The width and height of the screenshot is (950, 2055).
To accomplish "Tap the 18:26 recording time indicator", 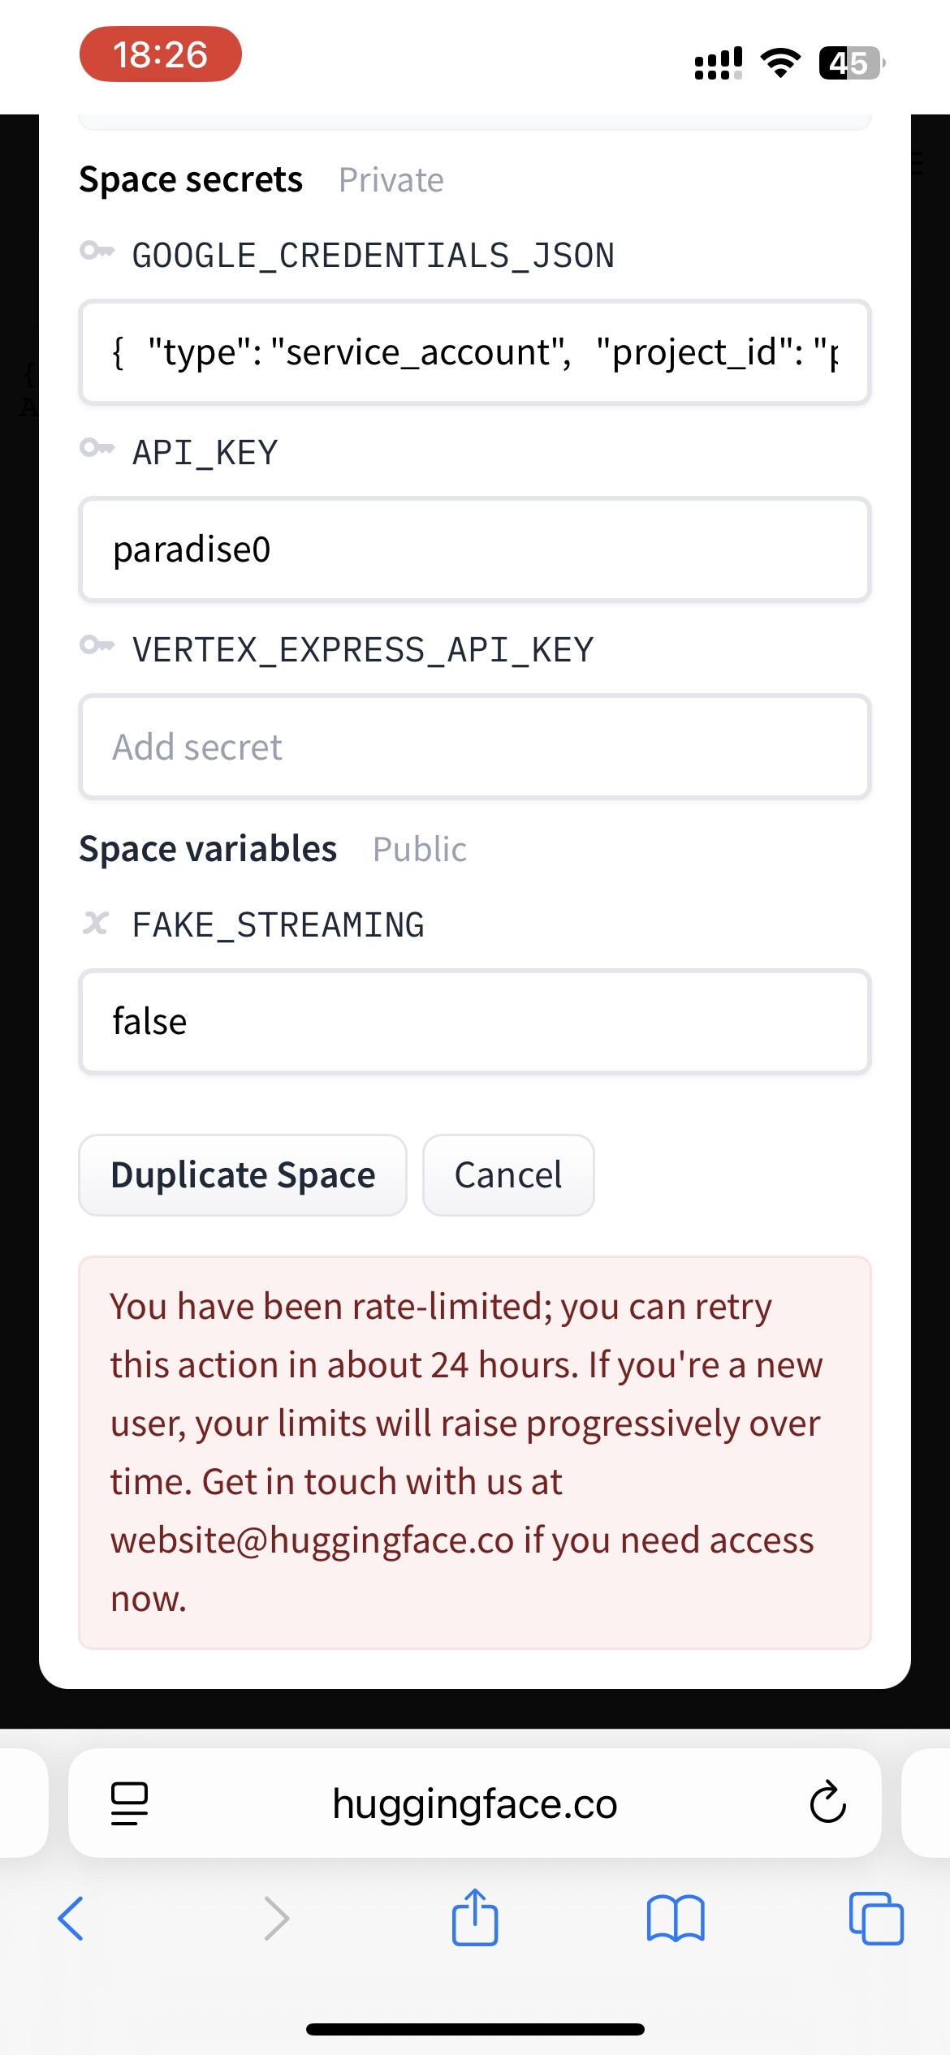I will pyautogui.click(x=160, y=54).
